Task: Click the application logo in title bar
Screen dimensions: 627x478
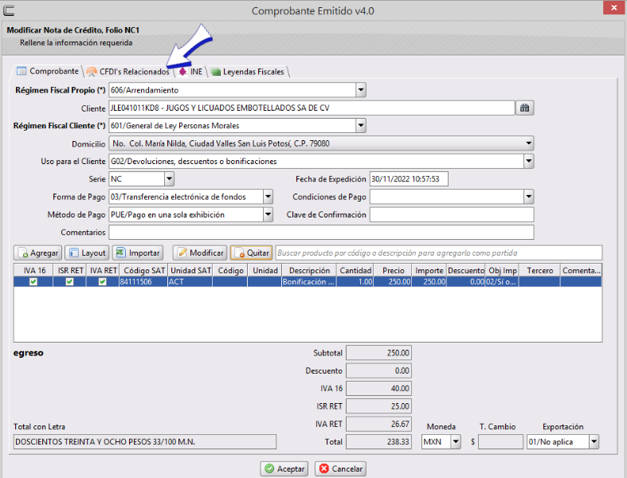Action: 9,10
